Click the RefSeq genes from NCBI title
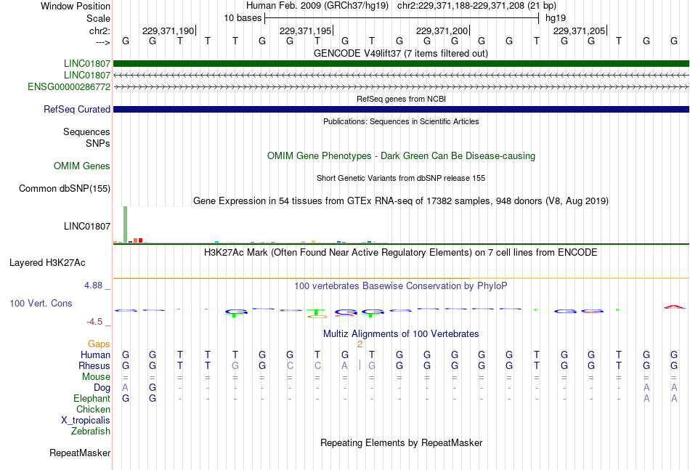Screen dimensions: 690x470 [402, 99]
